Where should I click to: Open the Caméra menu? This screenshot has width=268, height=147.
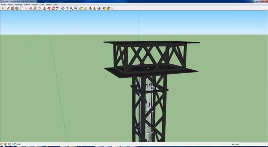(27, 5)
